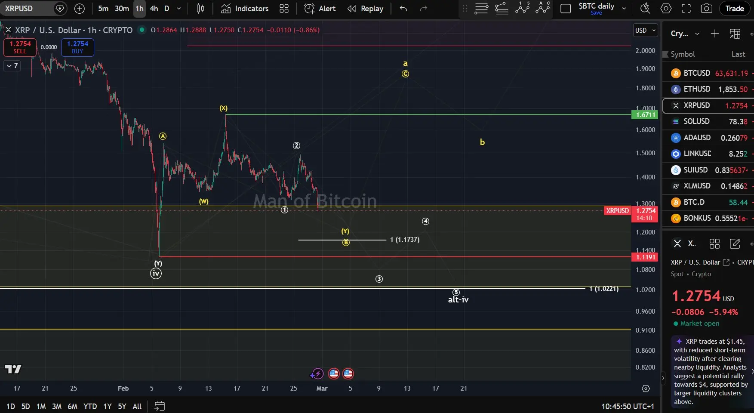Select BONKUS in the watchlist
754x413 pixels.
708,218
